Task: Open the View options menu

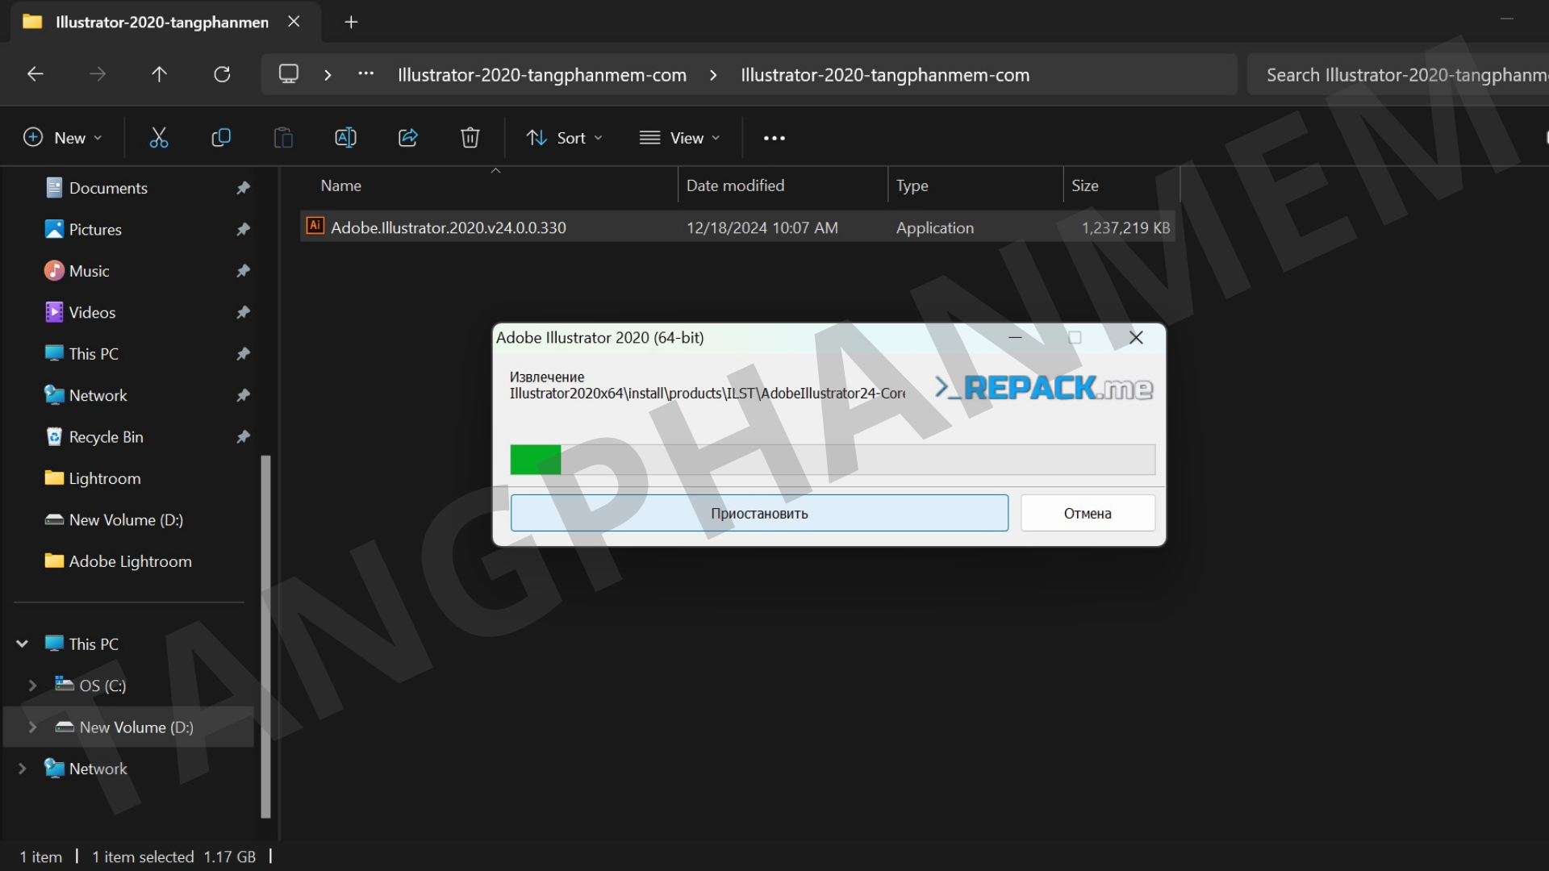Action: 679,138
